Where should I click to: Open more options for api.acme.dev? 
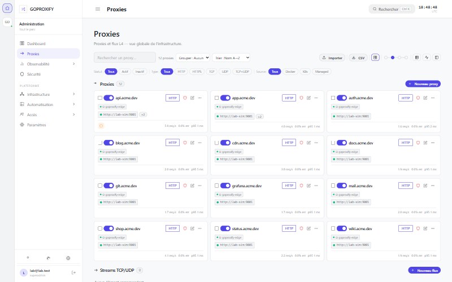click(x=200, y=98)
